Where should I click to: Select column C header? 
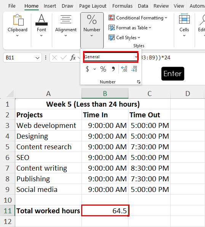click(x=149, y=94)
